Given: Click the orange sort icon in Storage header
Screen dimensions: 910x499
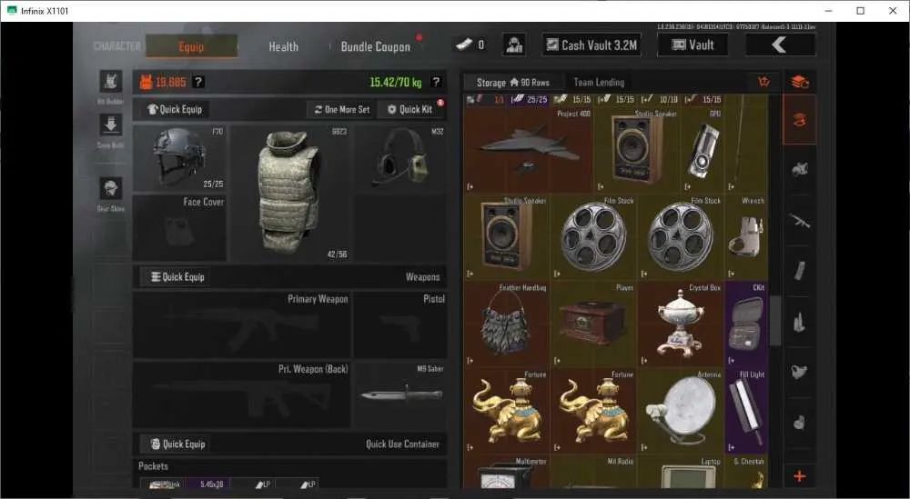Looking at the screenshot, I should coord(764,82).
